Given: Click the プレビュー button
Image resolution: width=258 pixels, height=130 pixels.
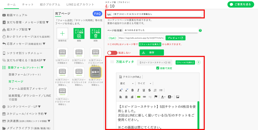Looking at the screenshot, I should pos(175,38).
